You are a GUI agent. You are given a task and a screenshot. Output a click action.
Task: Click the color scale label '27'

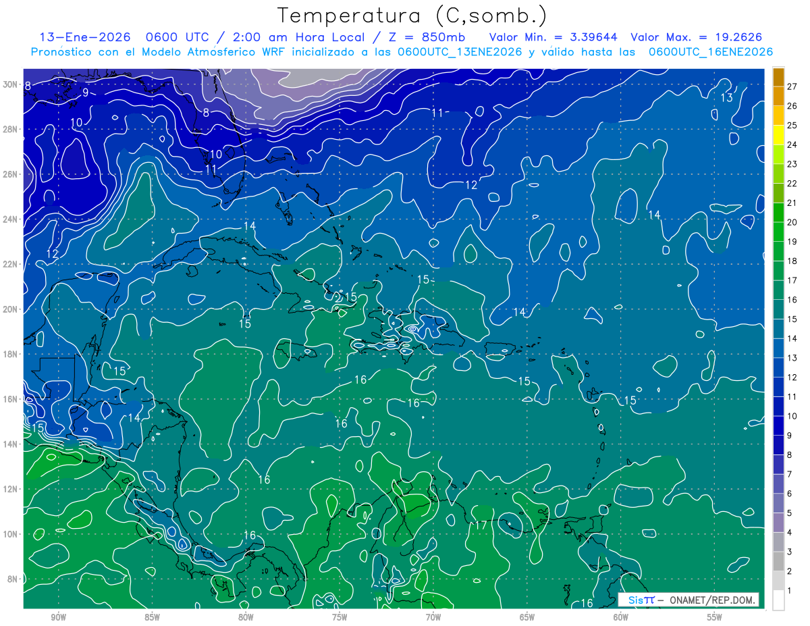click(x=792, y=86)
